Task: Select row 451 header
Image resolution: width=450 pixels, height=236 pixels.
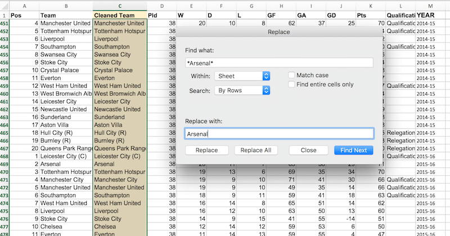Action: (4, 23)
